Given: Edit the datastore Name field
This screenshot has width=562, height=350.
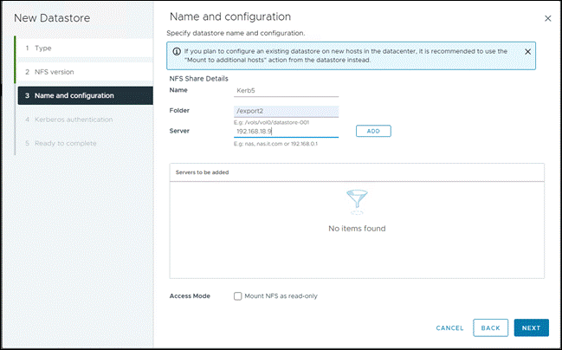Looking at the screenshot, I should (286, 89).
